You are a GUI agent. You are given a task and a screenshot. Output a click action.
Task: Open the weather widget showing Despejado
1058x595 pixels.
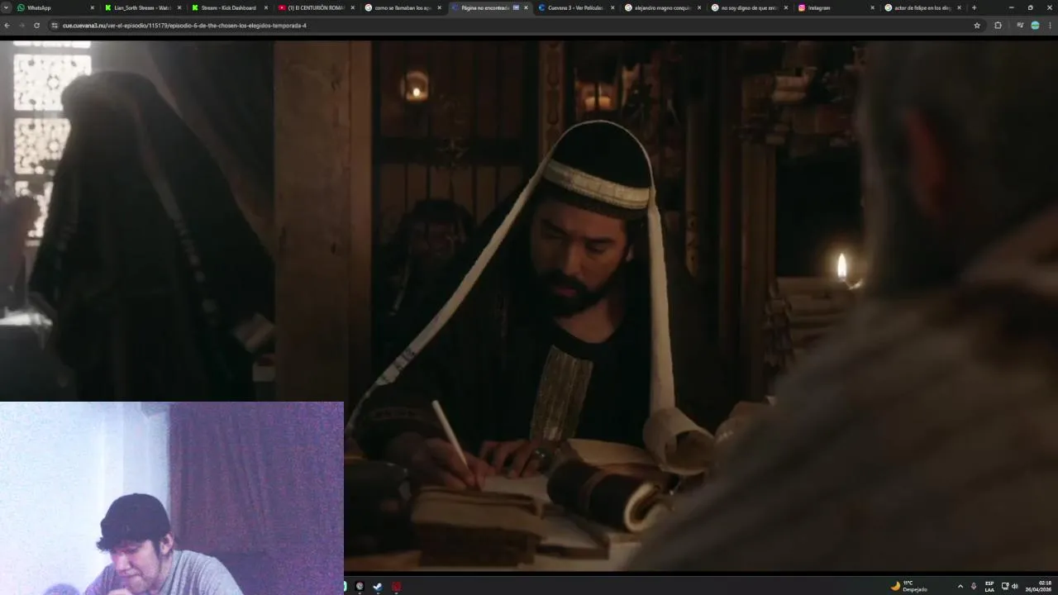coord(909,586)
